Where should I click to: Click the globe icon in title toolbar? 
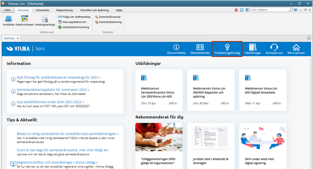click(247, 10)
